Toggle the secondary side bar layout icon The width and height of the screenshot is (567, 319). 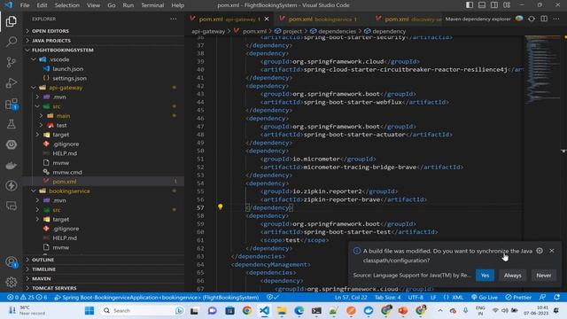click(x=494, y=5)
